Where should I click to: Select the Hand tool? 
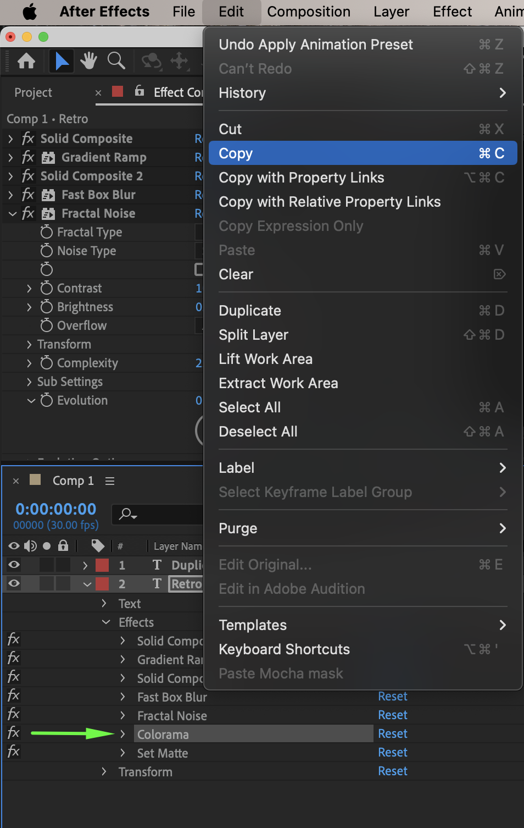pyautogui.click(x=88, y=60)
